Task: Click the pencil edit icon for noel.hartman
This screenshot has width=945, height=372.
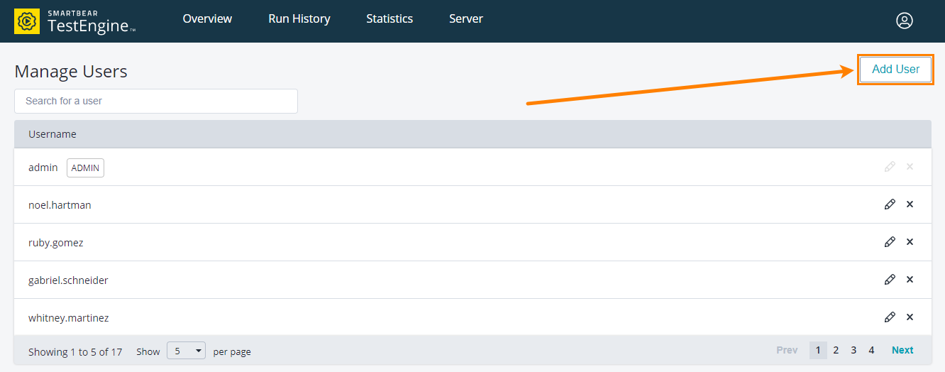Action: (x=890, y=204)
